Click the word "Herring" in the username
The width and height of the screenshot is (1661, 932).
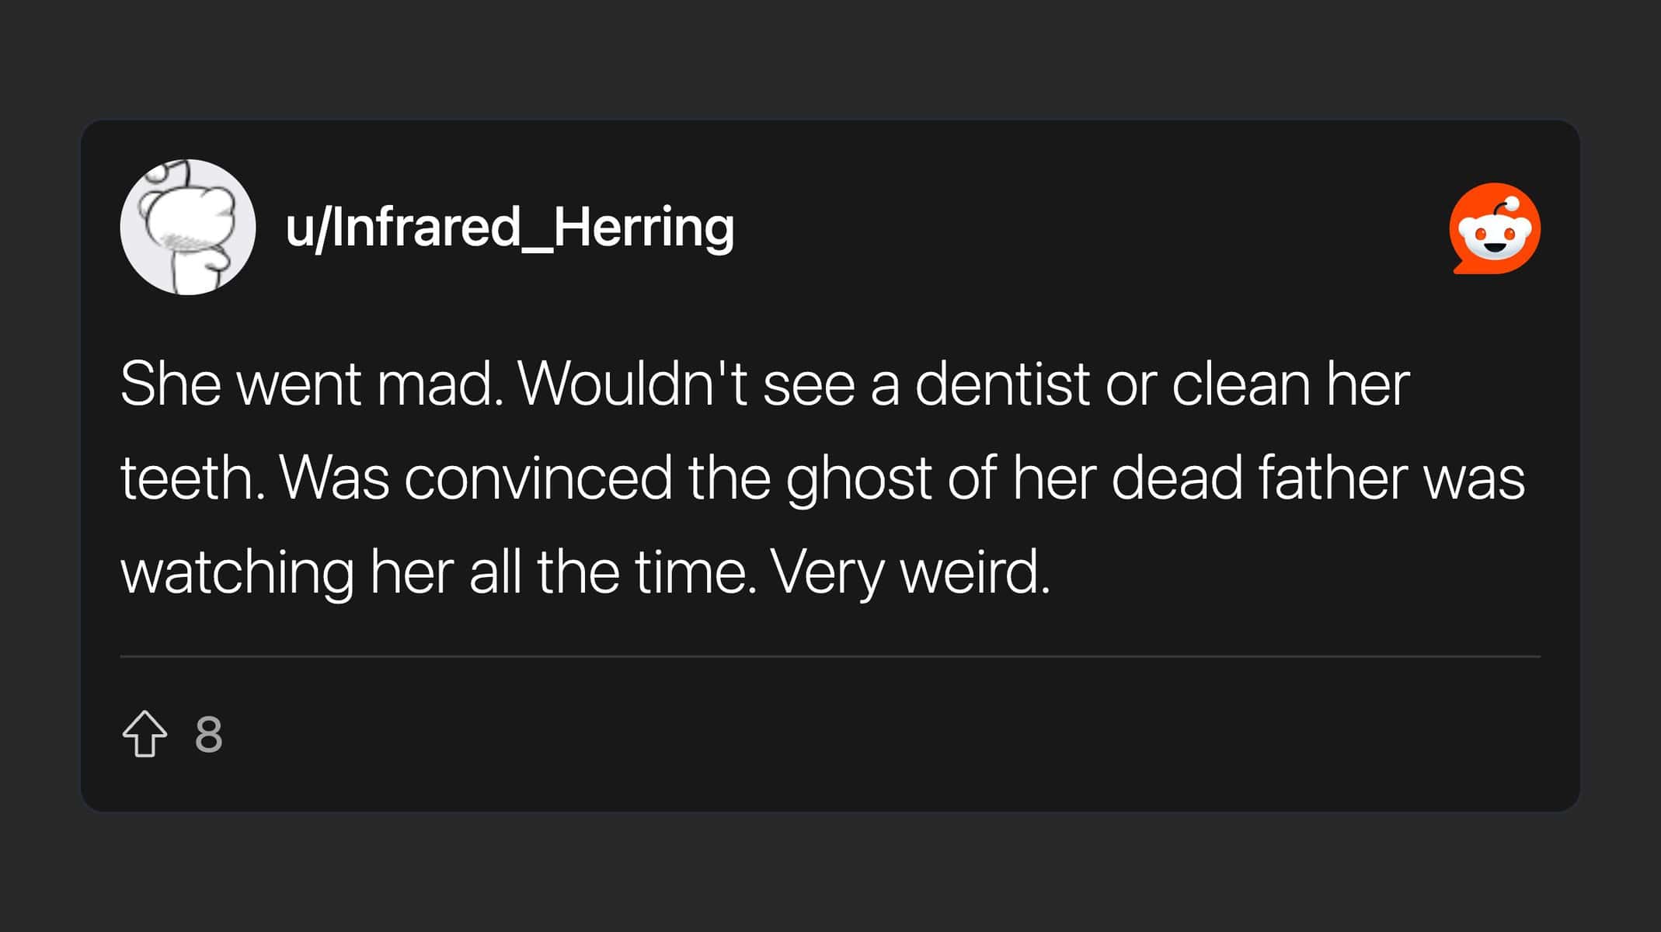click(643, 227)
